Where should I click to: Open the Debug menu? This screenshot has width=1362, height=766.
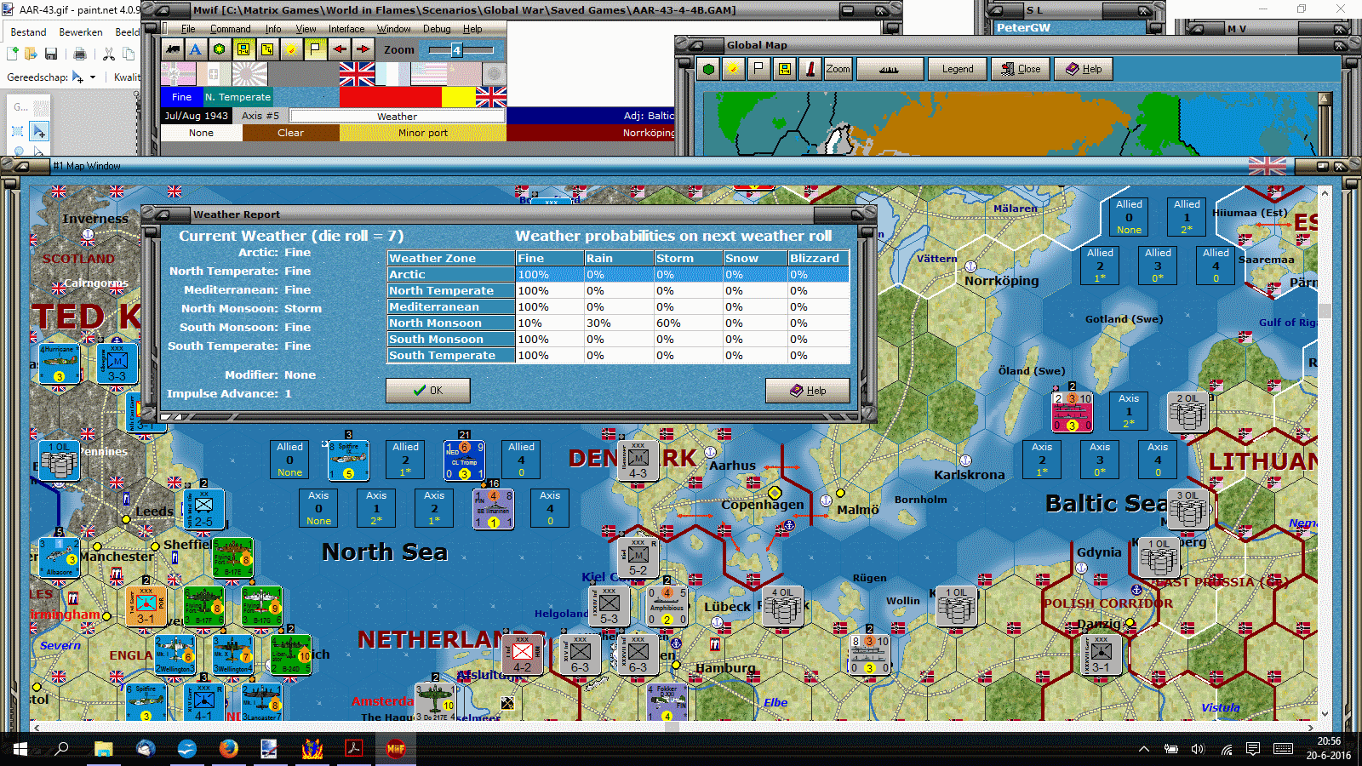point(437,29)
